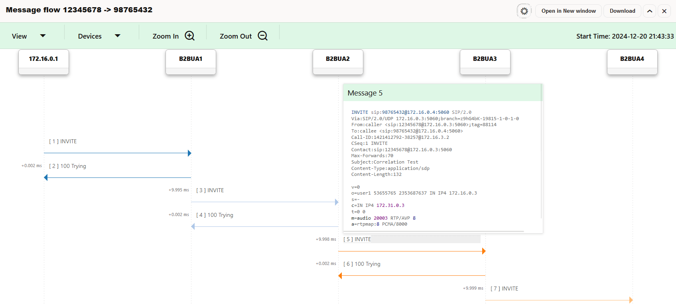The image size is (676, 304).
Task: Click the +9.995 ms timestamp
Action: (179, 190)
